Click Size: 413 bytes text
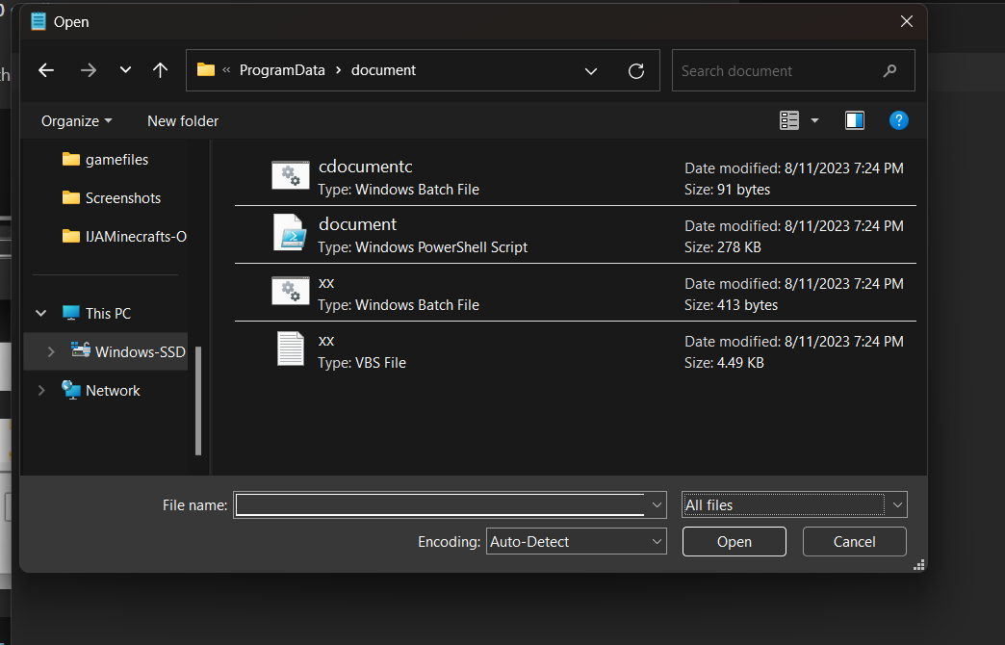The height and width of the screenshot is (645, 1005). pos(731,304)
